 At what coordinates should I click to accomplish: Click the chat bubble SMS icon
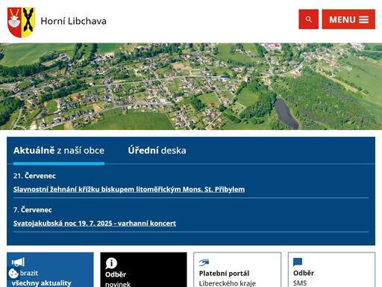tap(298, 262)
